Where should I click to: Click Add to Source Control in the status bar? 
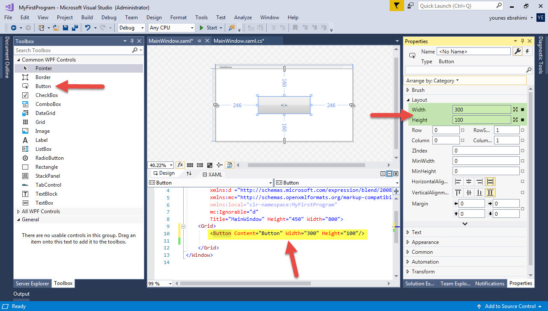pyautogui.click(x=509, y=306)
